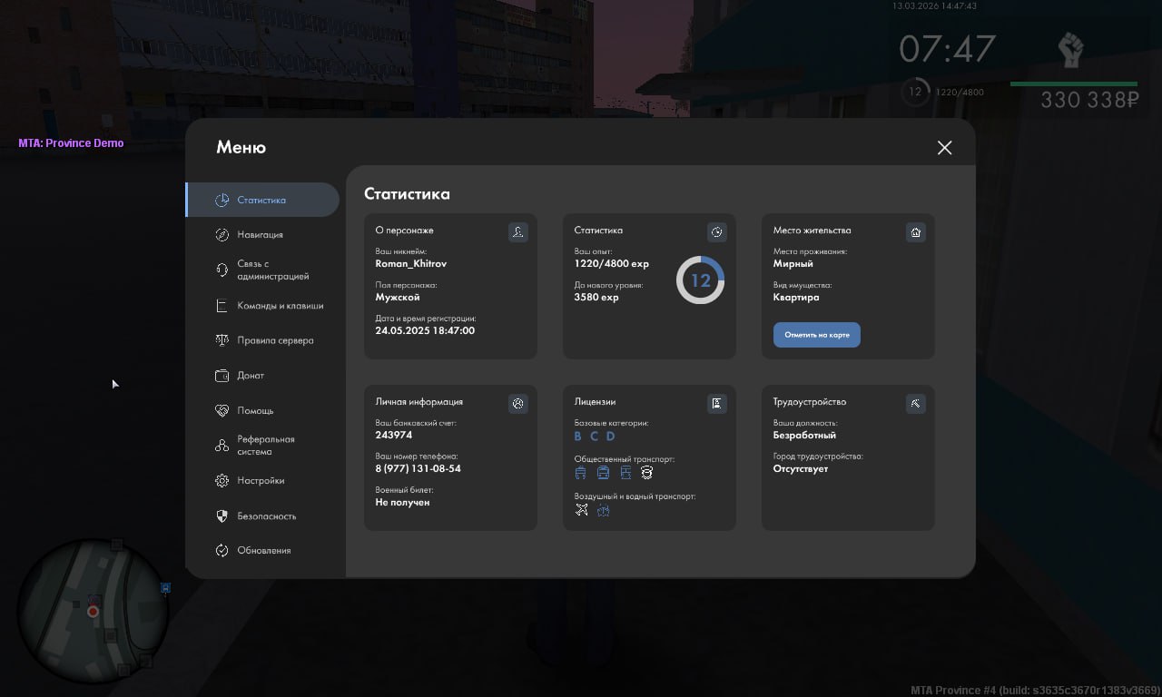1162x697 pixels.
Task: Click the category B license letter
Action: coord(577,437)
